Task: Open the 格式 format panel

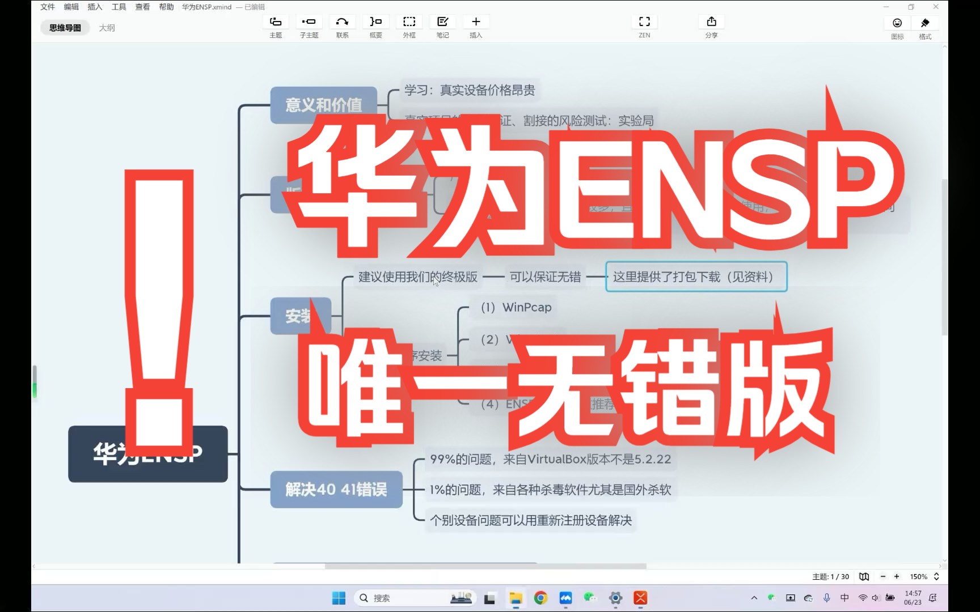Action: 925,23
